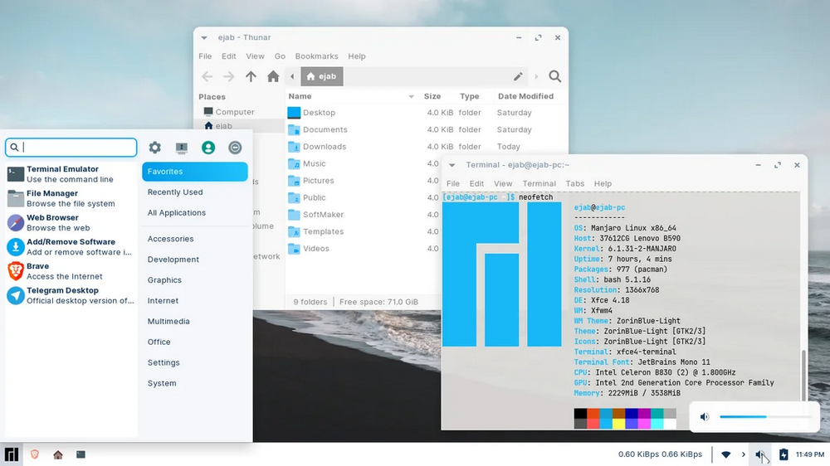830x466 pixels.
Task: Click the green user account icon
Action: click(208, 148)
